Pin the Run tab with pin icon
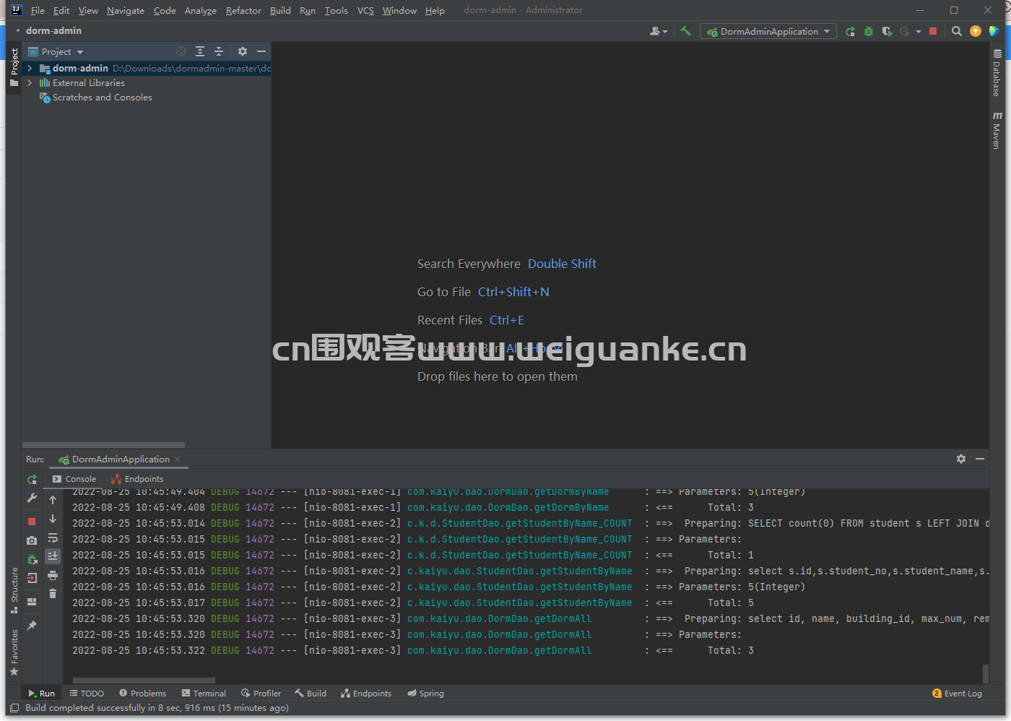The image size is (1011, 721). (x=32, y=626)
